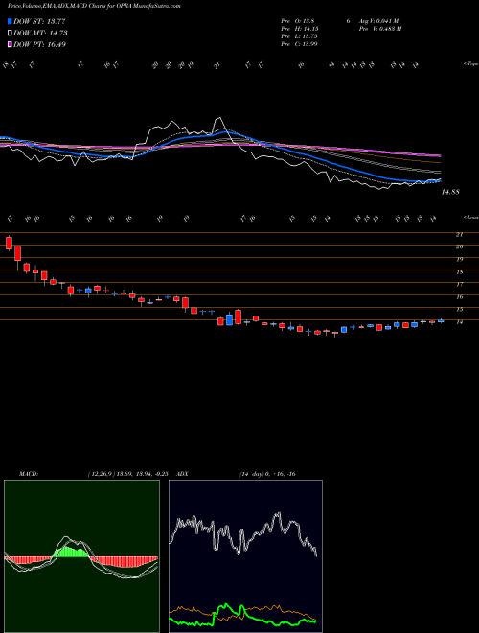479x633 pixels.
Task: Click the 15 price axis label
Action: tap(459, 310)
